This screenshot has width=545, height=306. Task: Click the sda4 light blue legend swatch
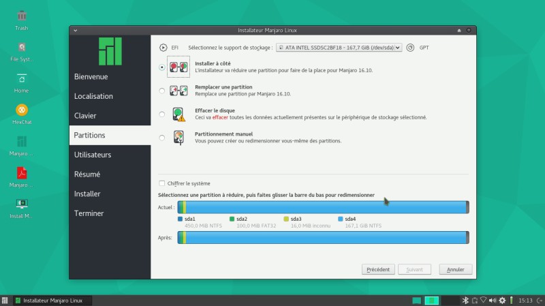point(340,219)
